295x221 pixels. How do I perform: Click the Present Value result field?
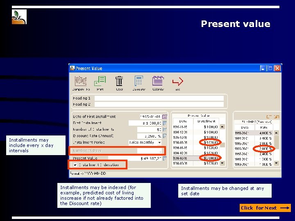(135, 158)
